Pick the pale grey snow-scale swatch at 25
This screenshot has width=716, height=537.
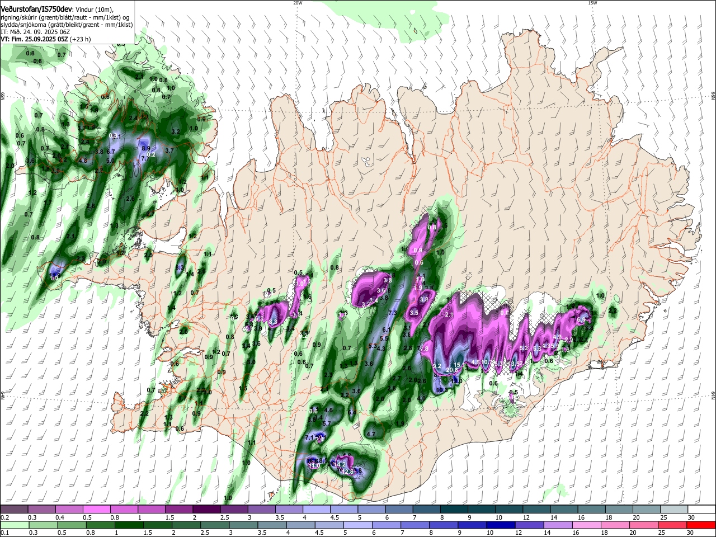coord(675,510)
